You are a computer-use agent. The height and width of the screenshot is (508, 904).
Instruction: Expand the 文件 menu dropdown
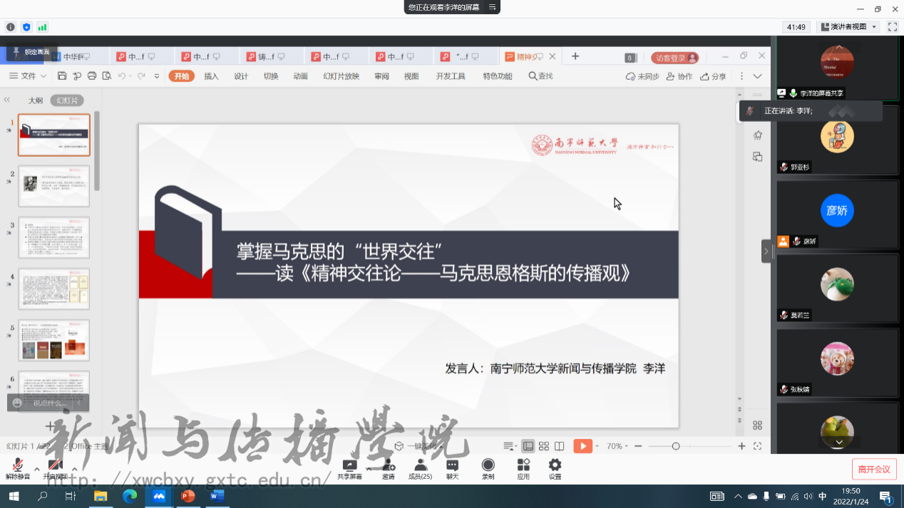[29, 76]
